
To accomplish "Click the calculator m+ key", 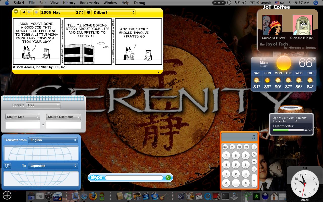I will [x=225, y=147].
